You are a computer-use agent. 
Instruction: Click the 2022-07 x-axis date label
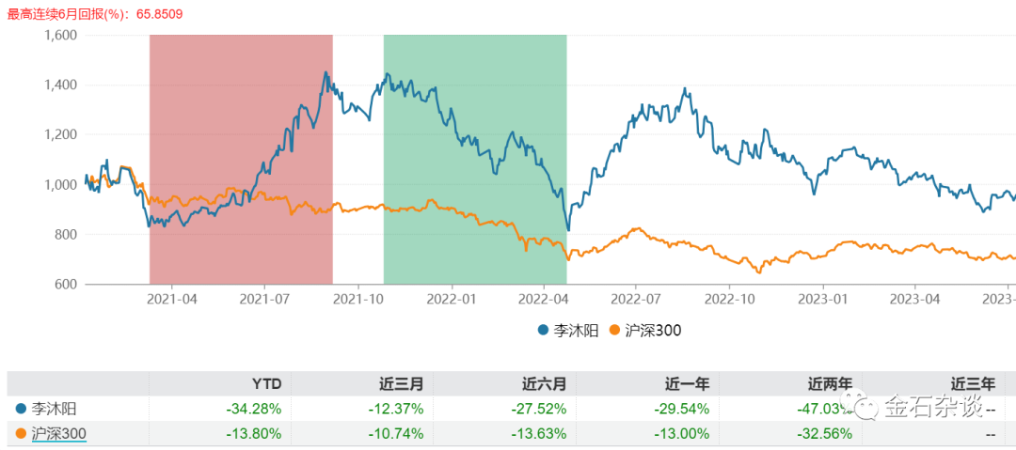point(636,299)
